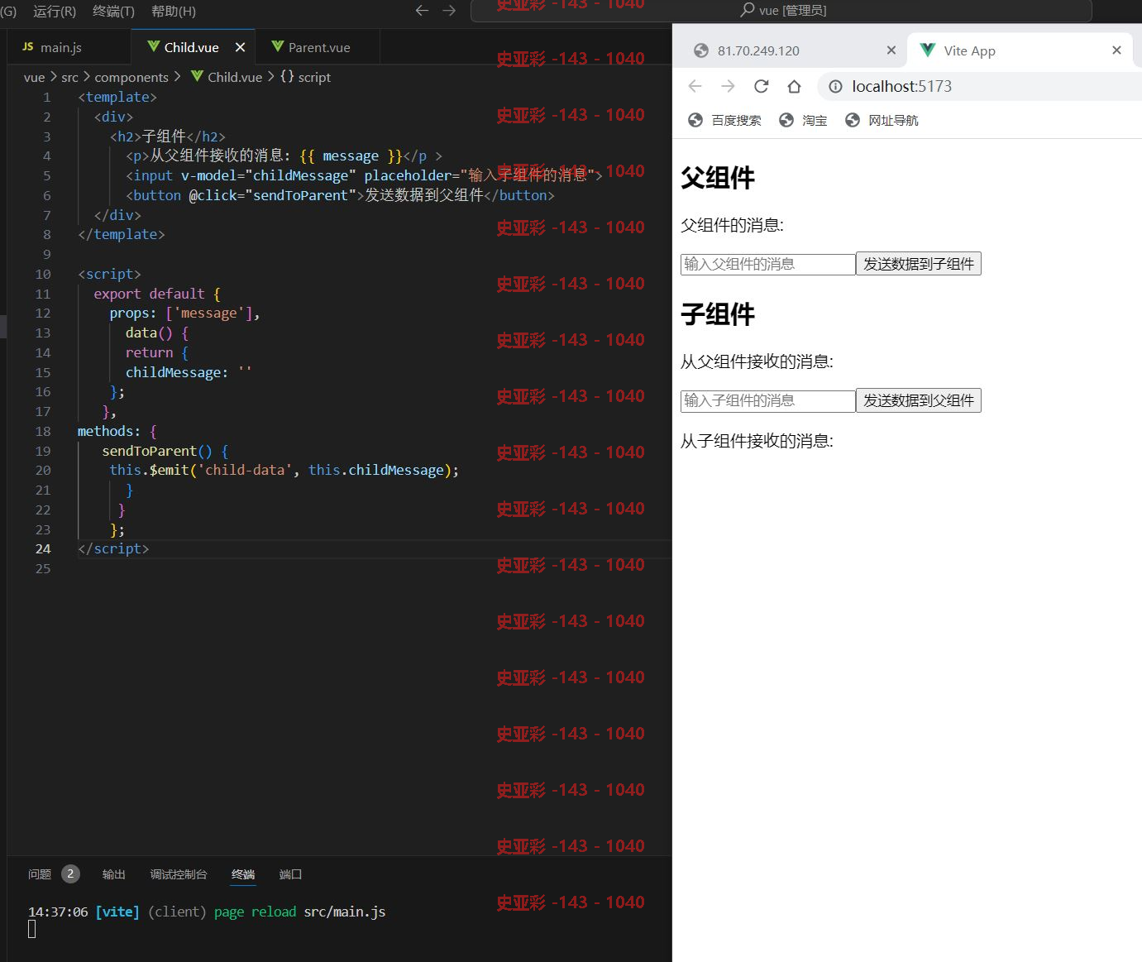The width and height of the screenshot is (1142, 962).
Task: Click the browser home icon
Action: coord(794,86)
